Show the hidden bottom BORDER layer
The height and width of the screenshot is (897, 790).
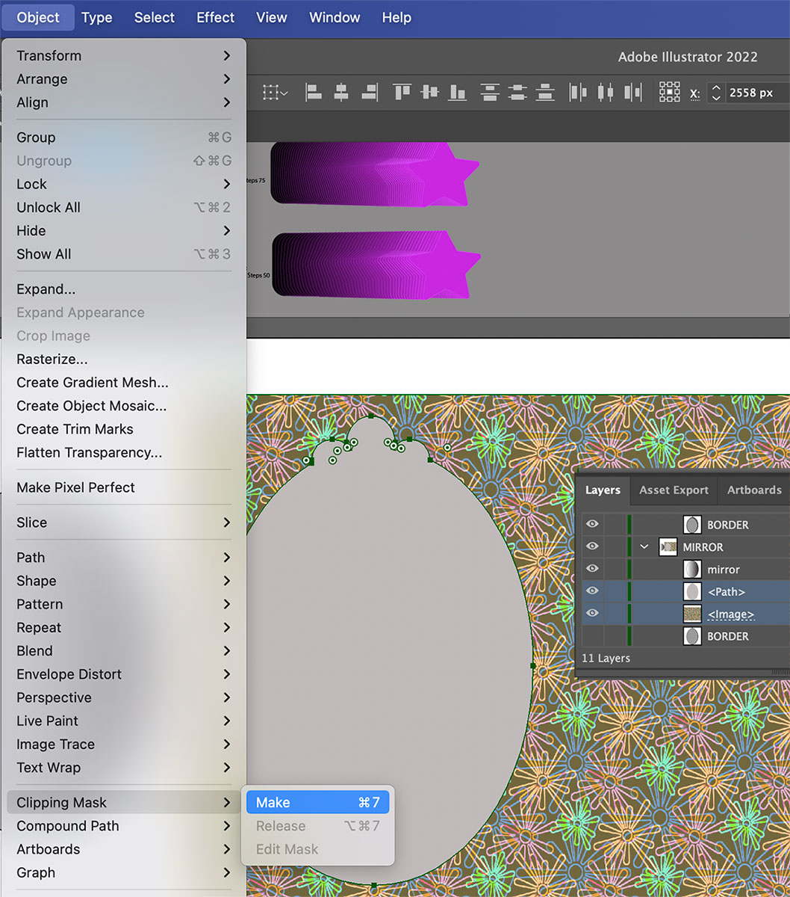pos(592,636)
